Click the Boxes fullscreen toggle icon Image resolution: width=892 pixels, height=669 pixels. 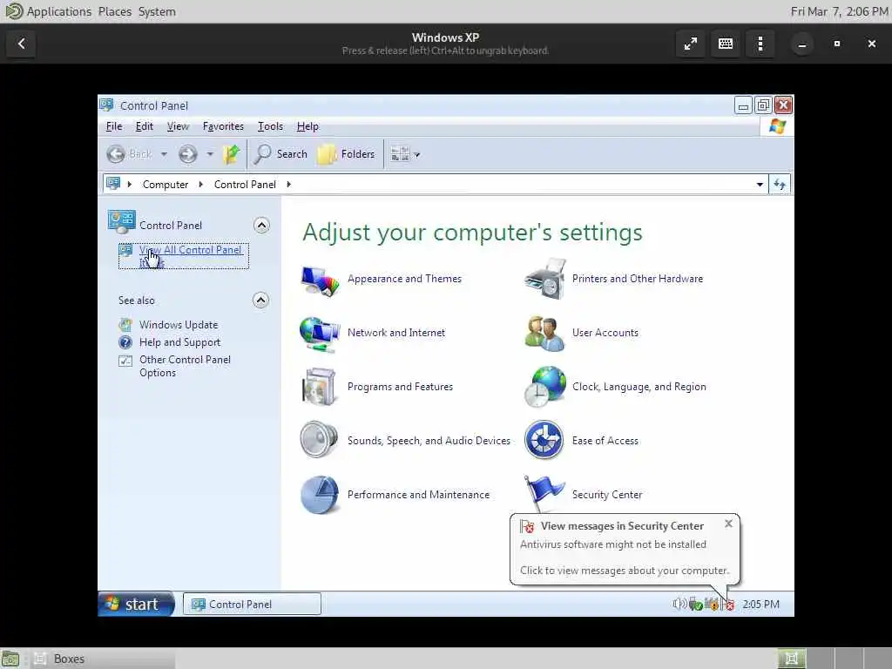pos(691,44)
